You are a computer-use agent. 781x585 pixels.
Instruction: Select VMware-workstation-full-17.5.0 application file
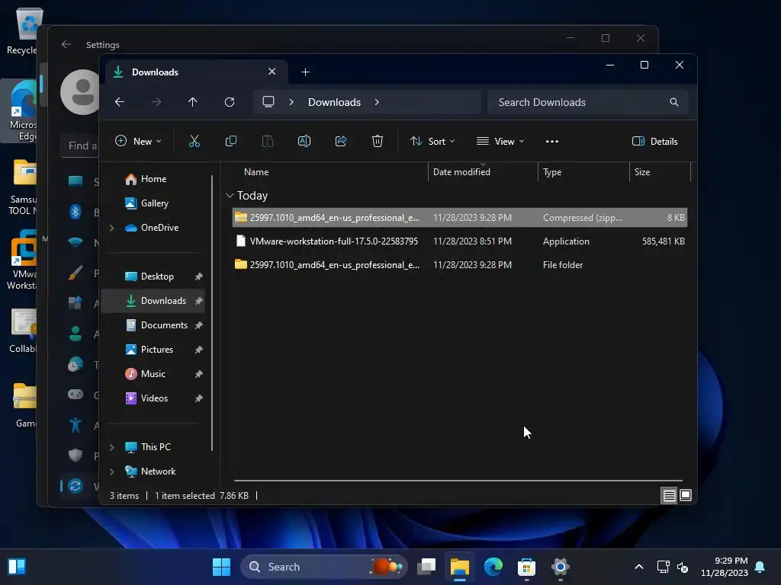pyautogui.click(x=459, y=241)
